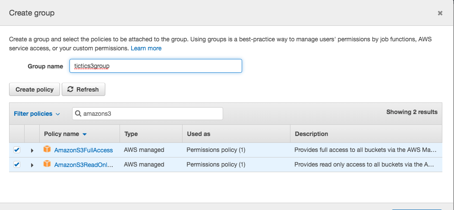Open the AmazonS3ReadOnly policy link
Image resolution: width=454 pixels, height=210 pixels.
click(83, 165)
